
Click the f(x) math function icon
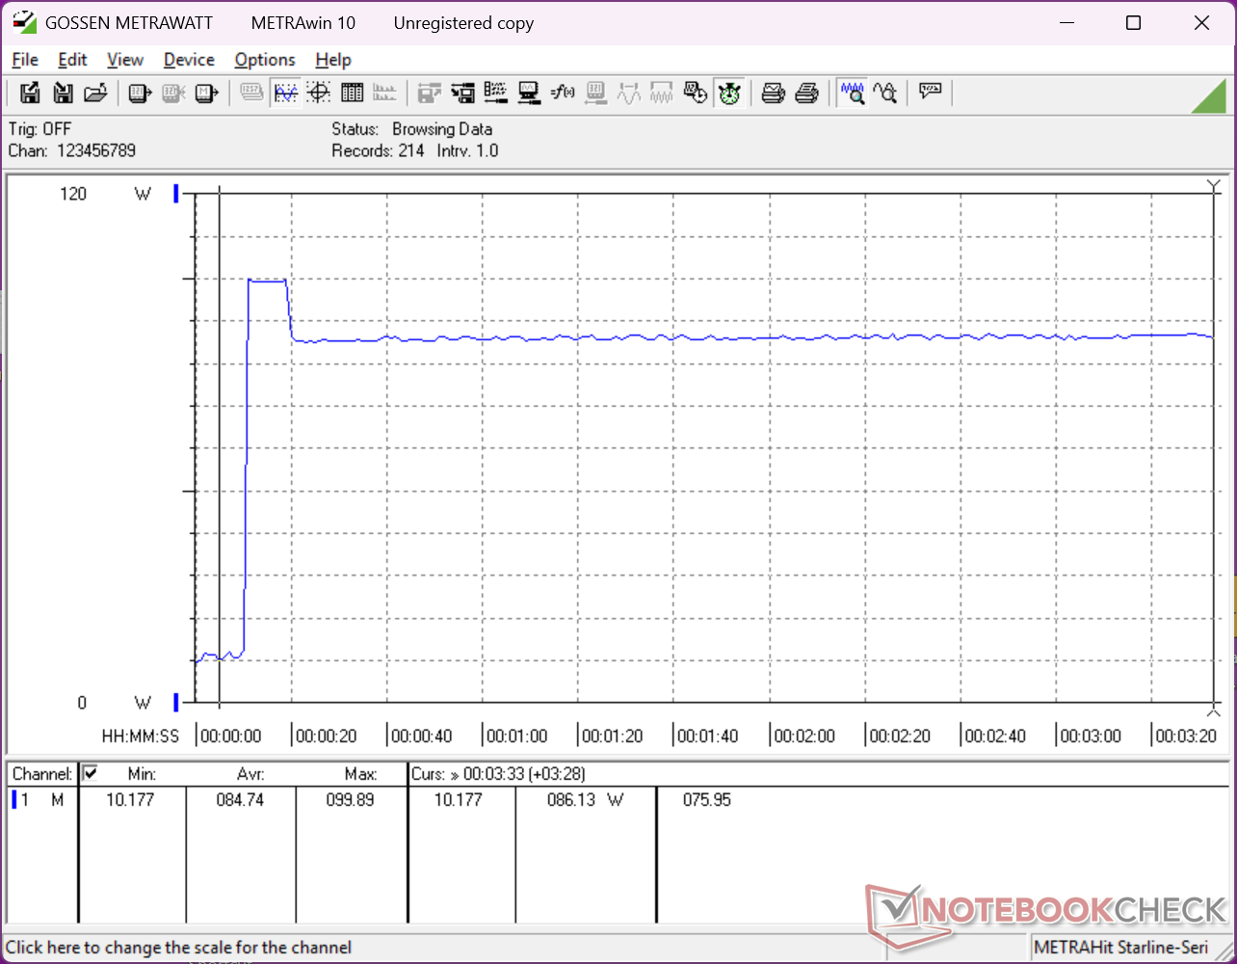[563, 94]
